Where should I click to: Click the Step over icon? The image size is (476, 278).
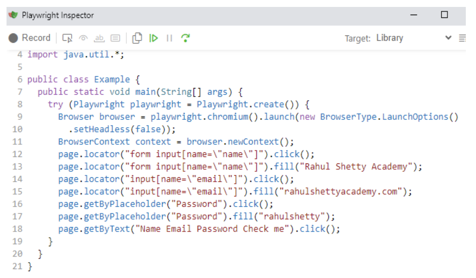pyautogui.click(x=185, y=38)
